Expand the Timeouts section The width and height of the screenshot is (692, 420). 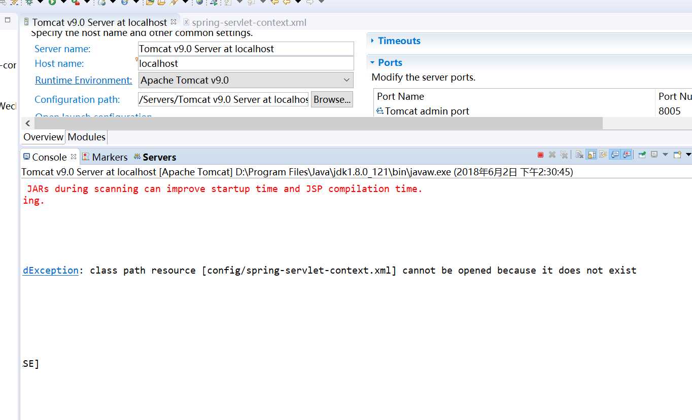click(399, 41)
